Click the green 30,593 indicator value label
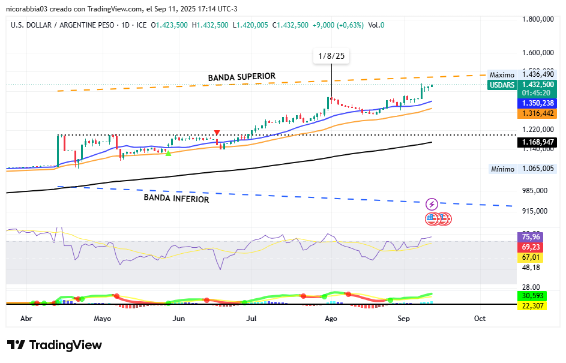The width and height of the screenshot is (566, 363). pyautogui.click(x=532, y=296)
